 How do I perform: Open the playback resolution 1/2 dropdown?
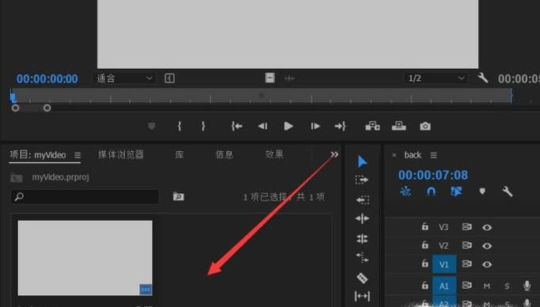point(436,78)
